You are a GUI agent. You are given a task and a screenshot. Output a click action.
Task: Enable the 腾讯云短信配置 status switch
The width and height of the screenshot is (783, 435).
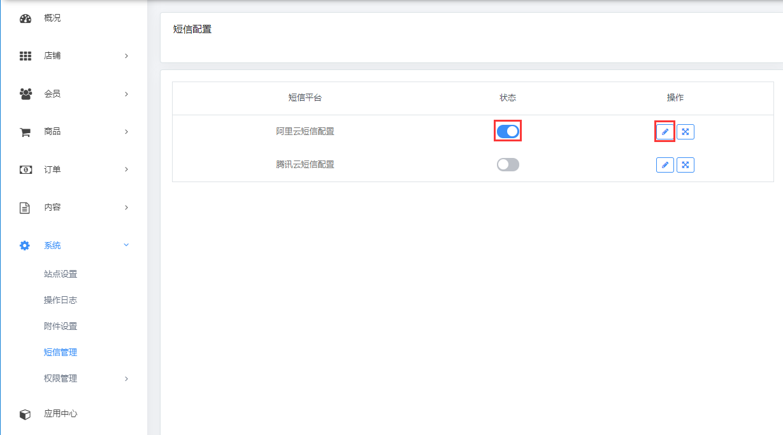508,165
